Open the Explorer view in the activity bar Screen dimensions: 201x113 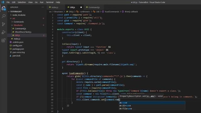click(x=3, y=8)
